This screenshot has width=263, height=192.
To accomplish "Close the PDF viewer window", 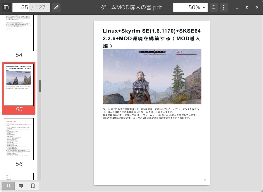I will pyautogui.click(x=257, y=7).
